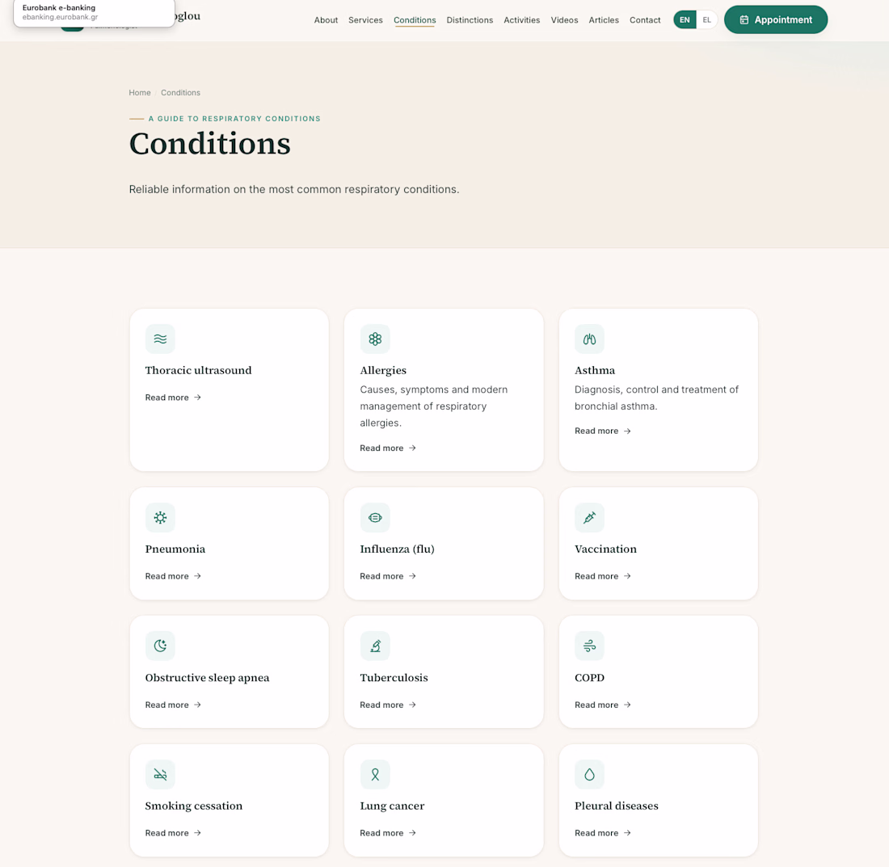Read more about Influenza (flu)
The height and width of the screenshot is (867, 889).
(388, 576)
